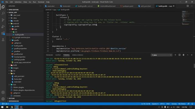
Task: Open the Extensions view
Action: coord(3,33)
